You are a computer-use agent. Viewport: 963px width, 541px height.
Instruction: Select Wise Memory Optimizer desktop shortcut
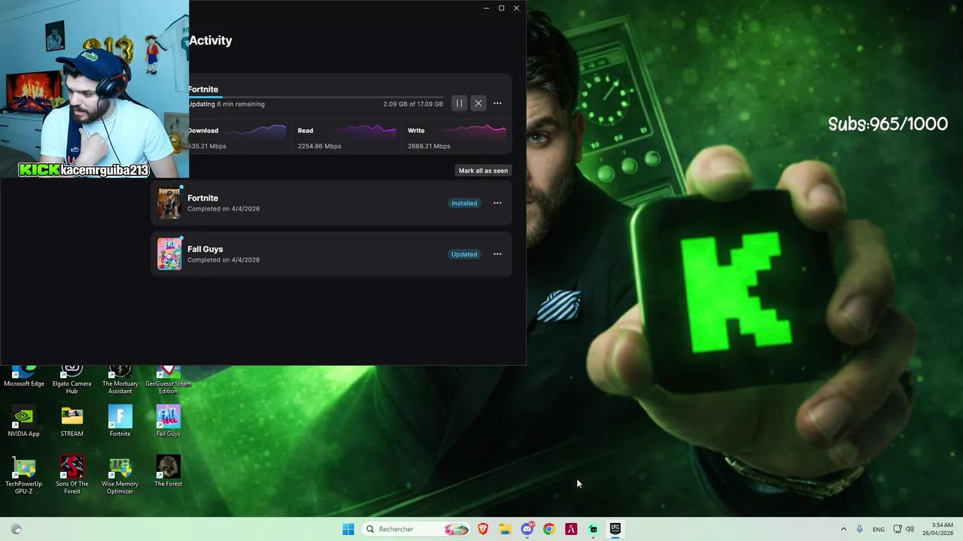pos(120,475)
